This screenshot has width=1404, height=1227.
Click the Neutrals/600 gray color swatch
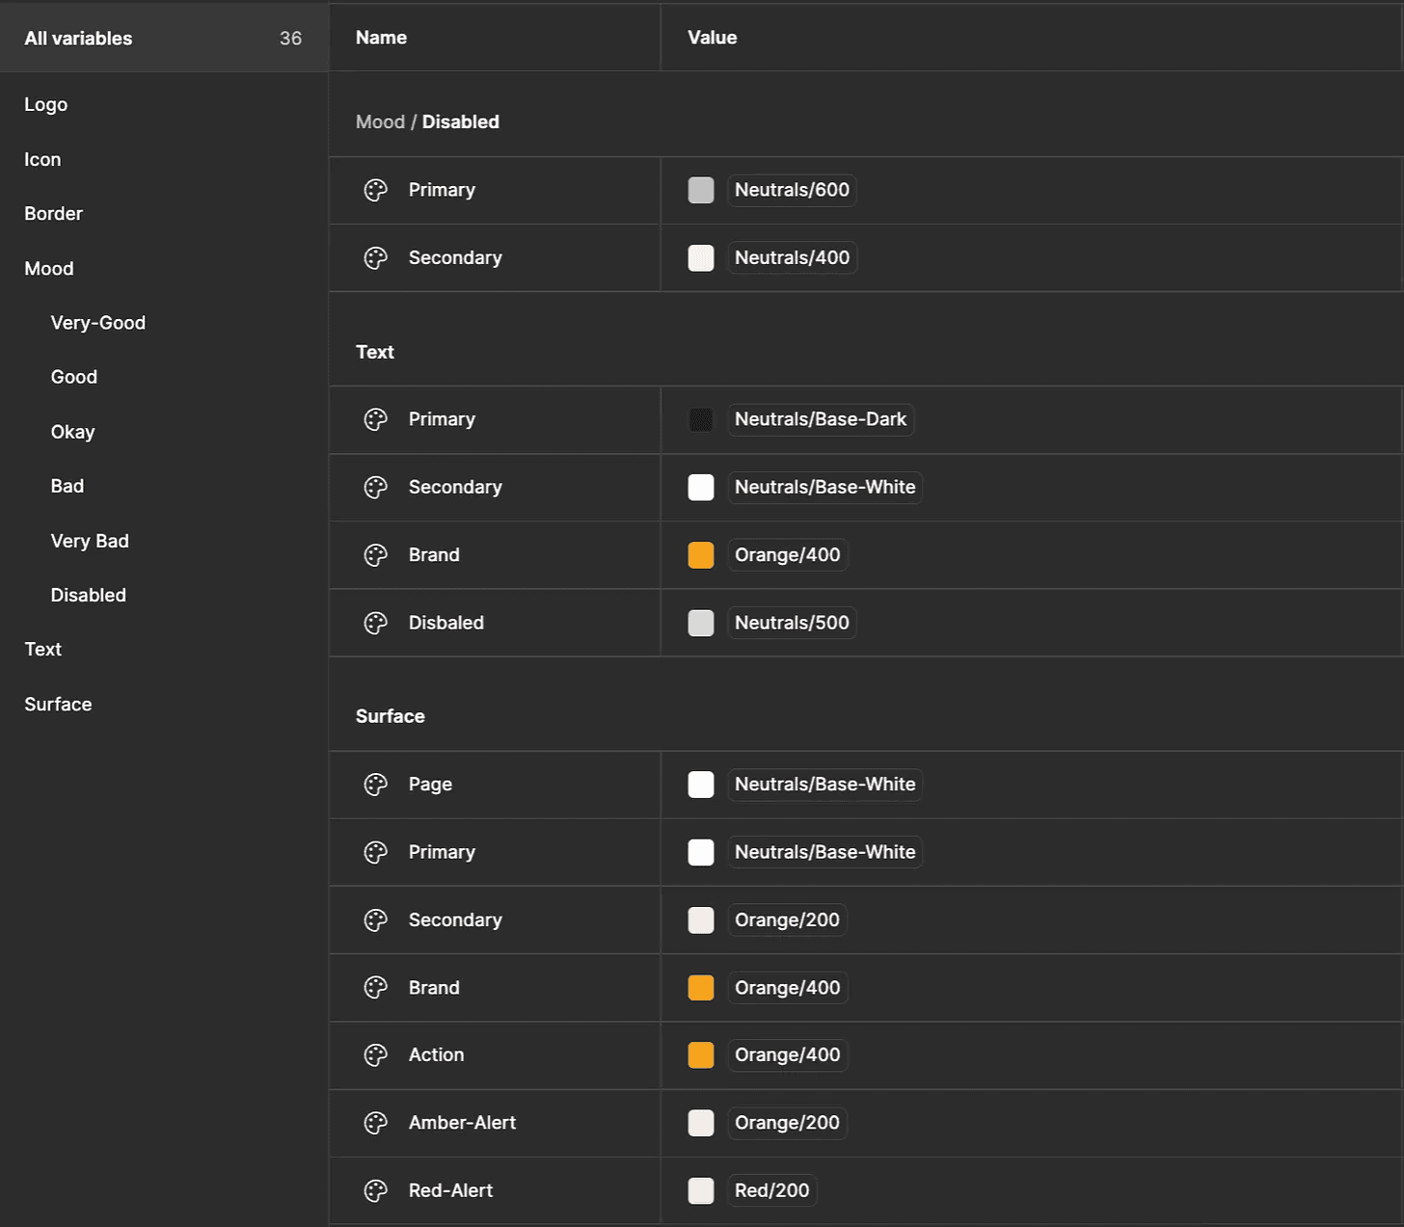coord(701,190)
